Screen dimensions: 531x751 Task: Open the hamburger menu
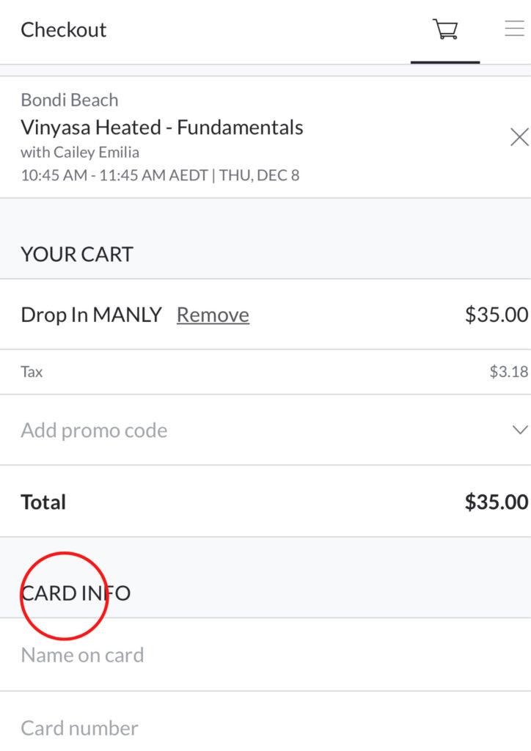pyautogui.click(x=514, y=29)
